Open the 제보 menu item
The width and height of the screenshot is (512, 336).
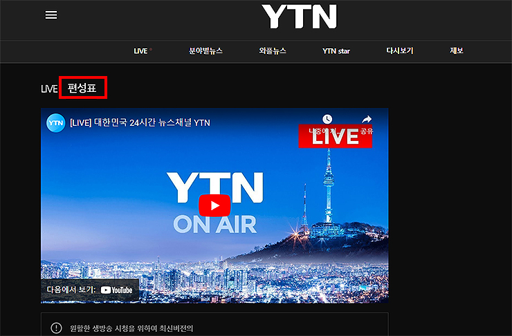pyautogui.click(x=457, y=50)
